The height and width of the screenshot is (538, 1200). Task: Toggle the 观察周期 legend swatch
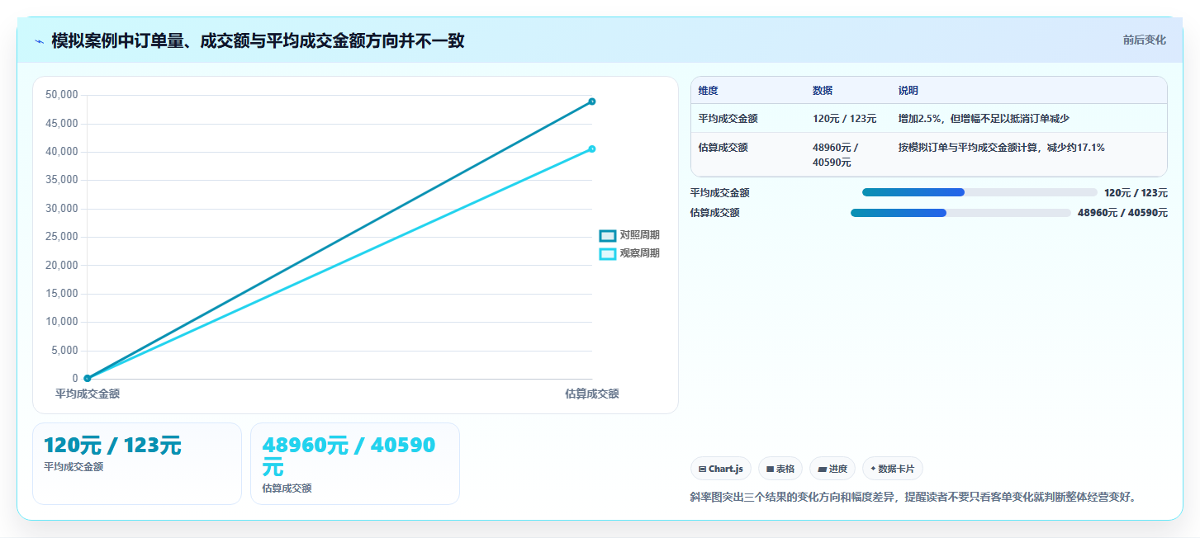pos(607,253)
